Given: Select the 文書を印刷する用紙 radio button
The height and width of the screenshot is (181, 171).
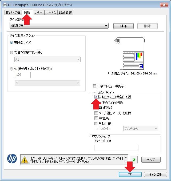Looking at the screenshot, I should tap(11, 53).
